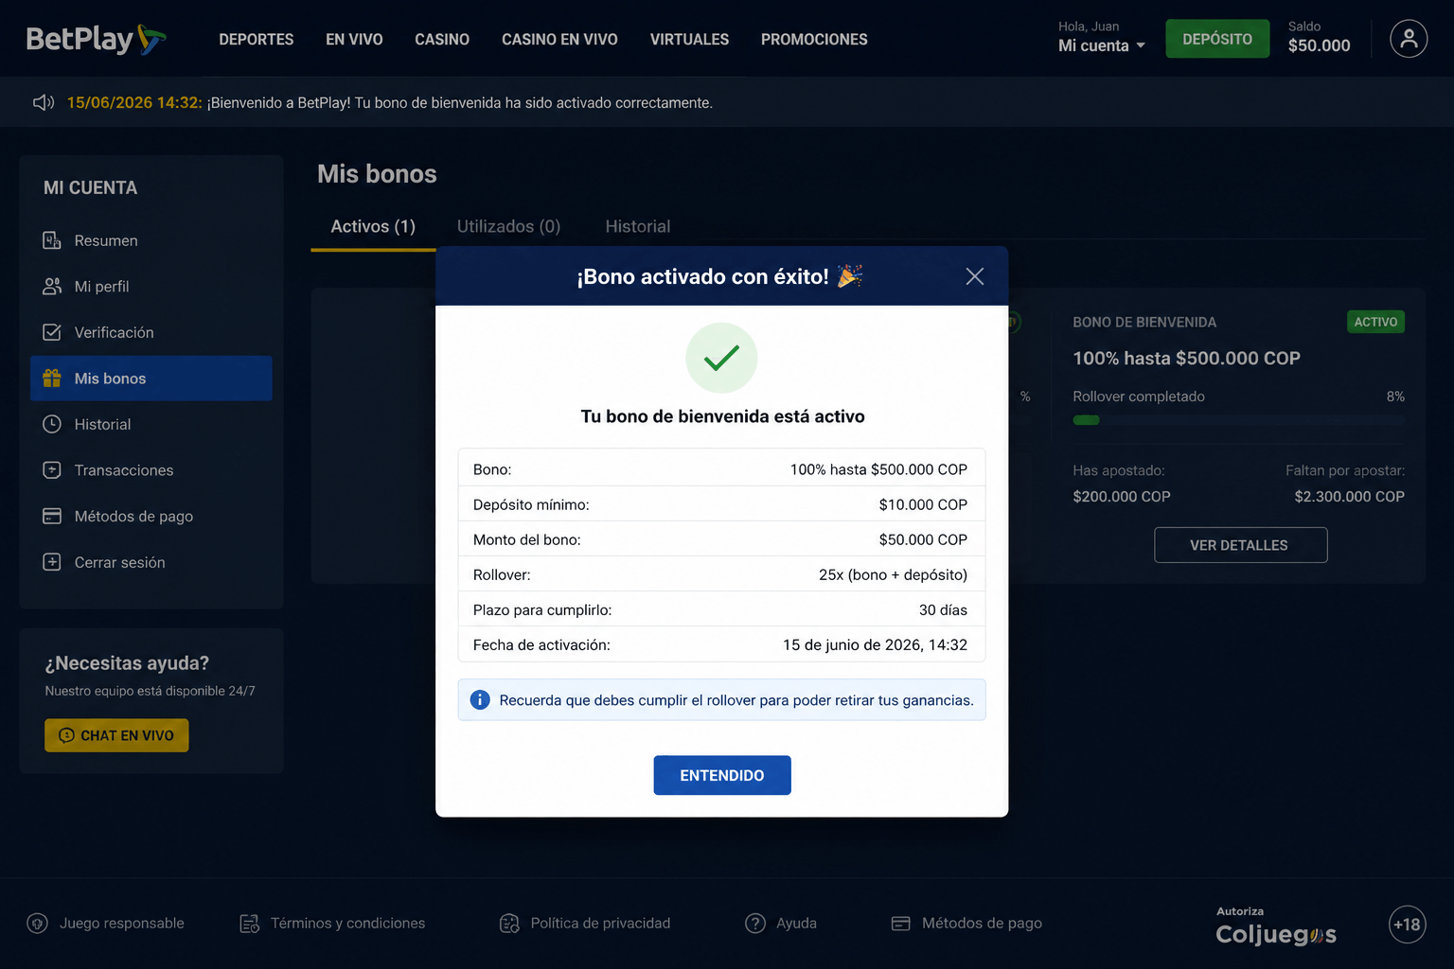Open the Política de privacidad footer link
This screenshot has height=969, width=1454.
[x=585, y=924]
